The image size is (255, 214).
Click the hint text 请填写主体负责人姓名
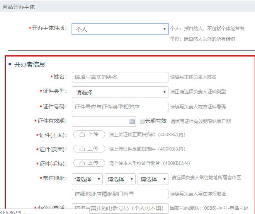(x=193, y=77)
